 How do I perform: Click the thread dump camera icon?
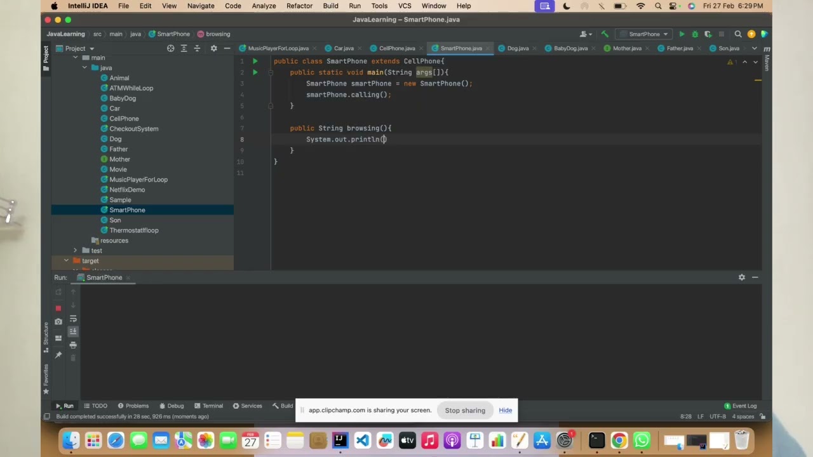click(58, 322)
